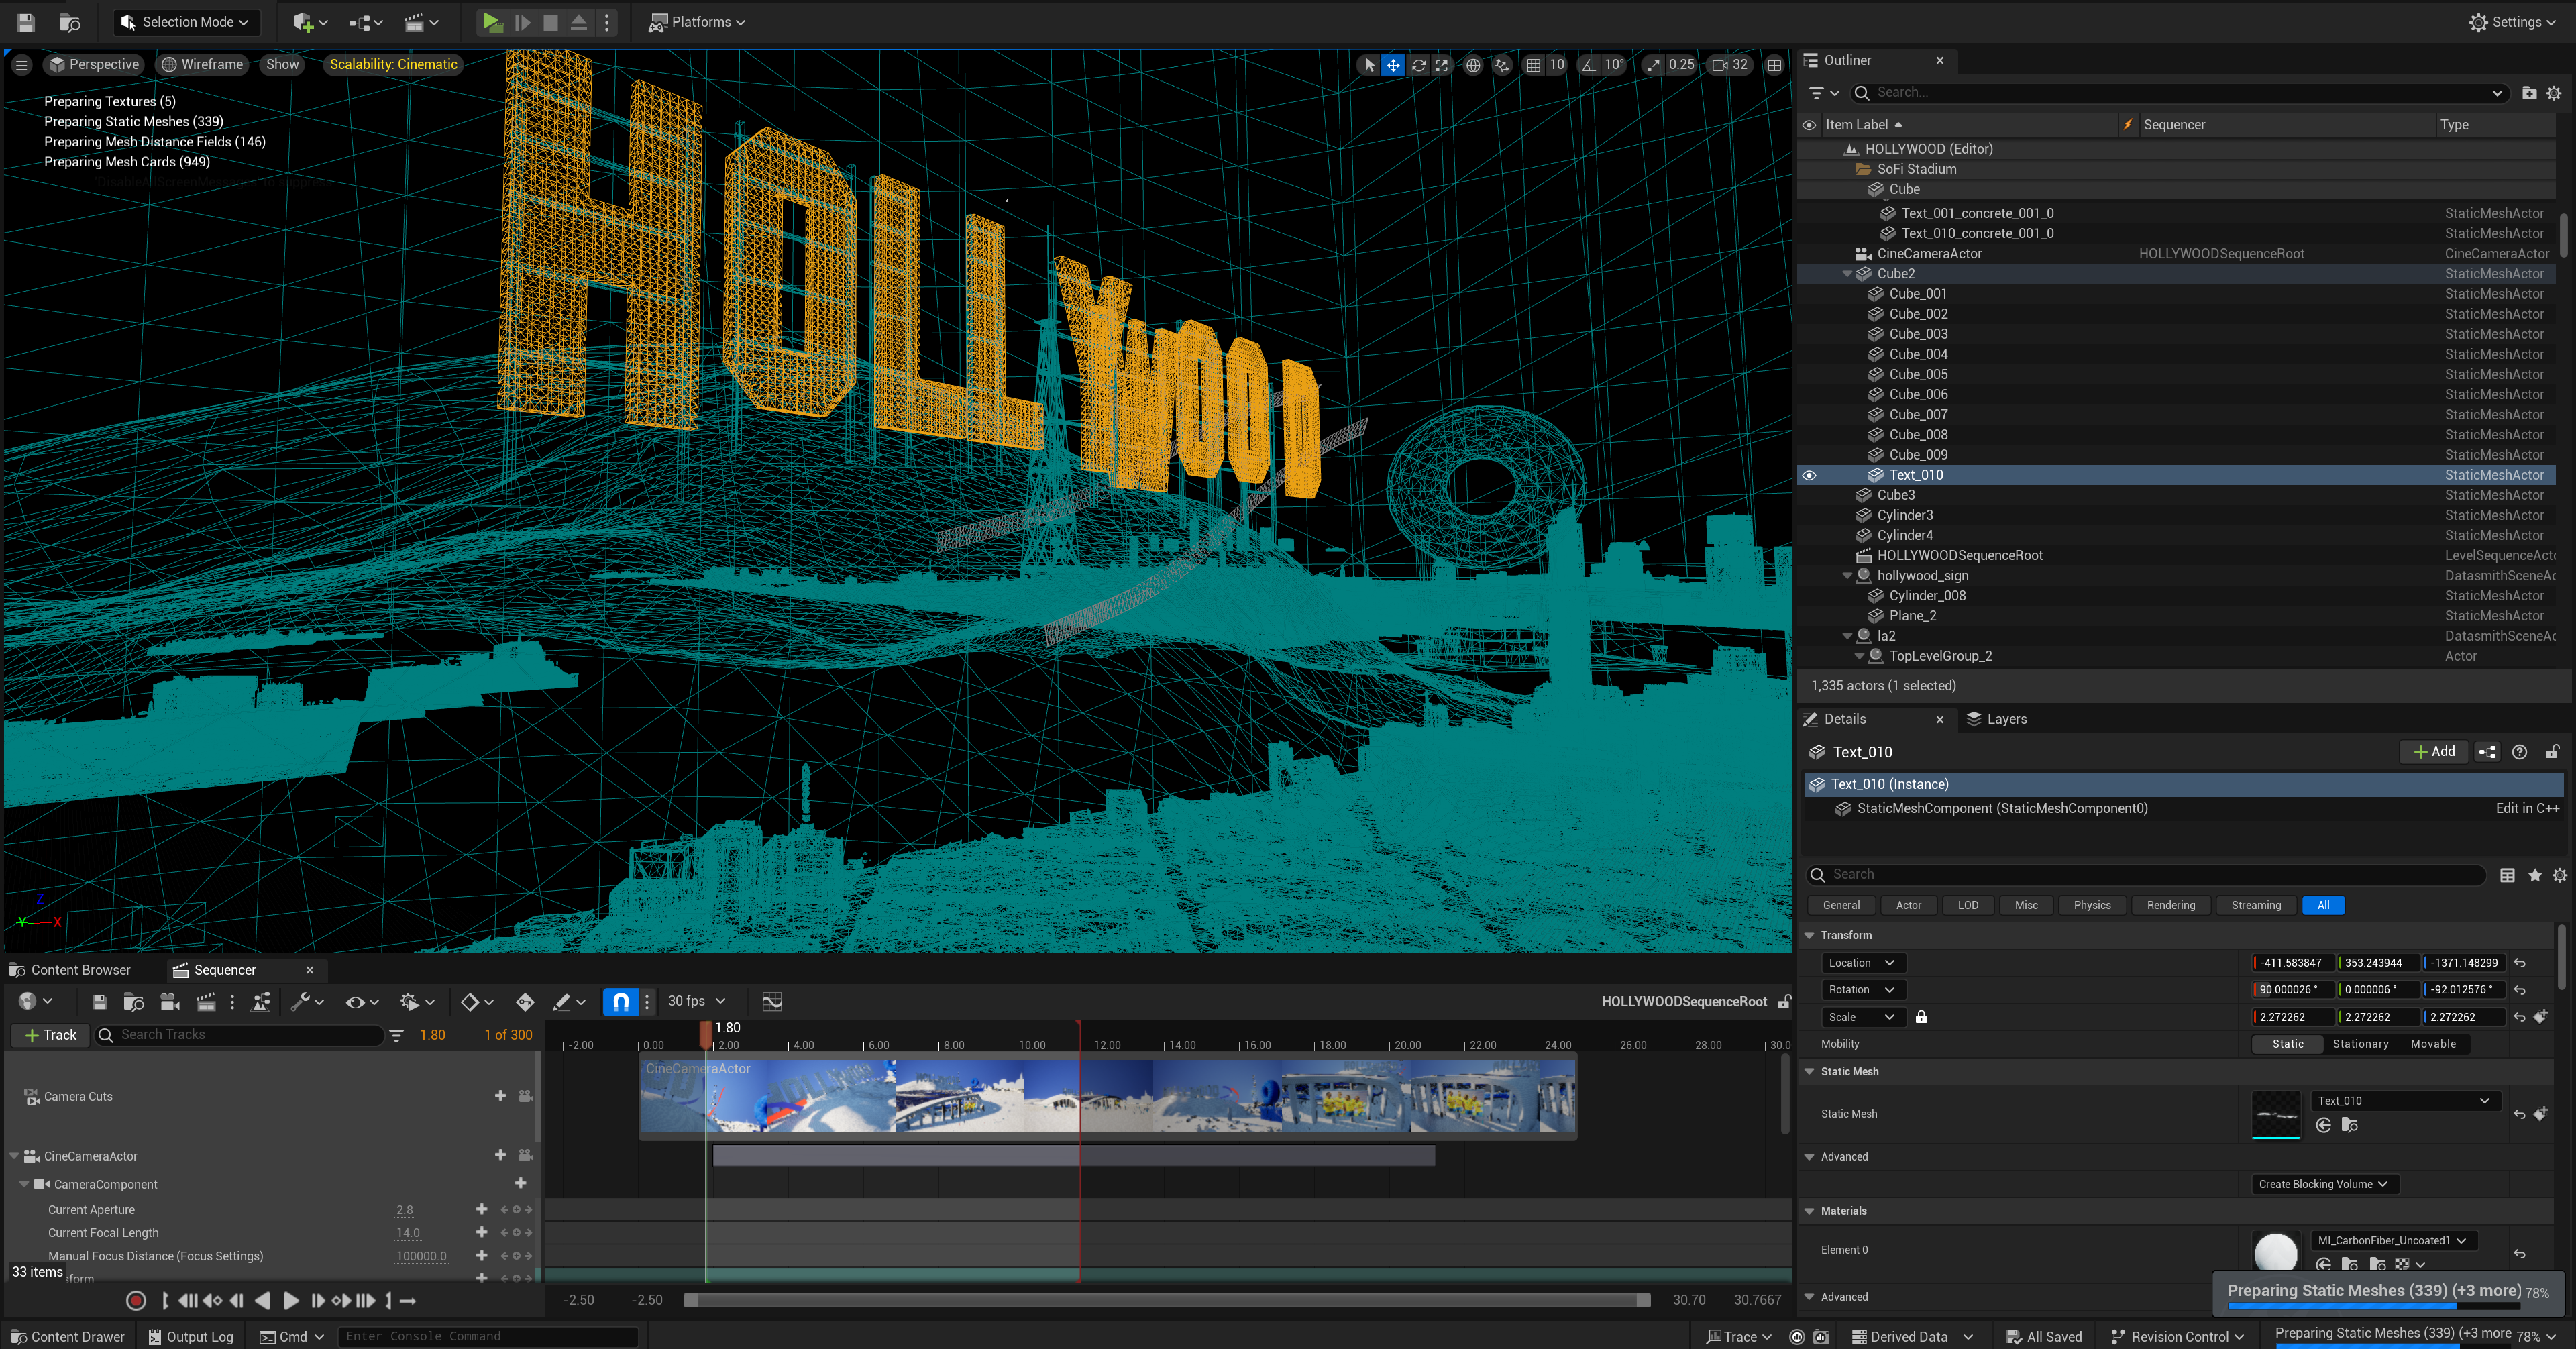Viewport: 2576px width, 1349px height.
Task: Toggle the scale lock icon
Action: tap(1921, 1017)
